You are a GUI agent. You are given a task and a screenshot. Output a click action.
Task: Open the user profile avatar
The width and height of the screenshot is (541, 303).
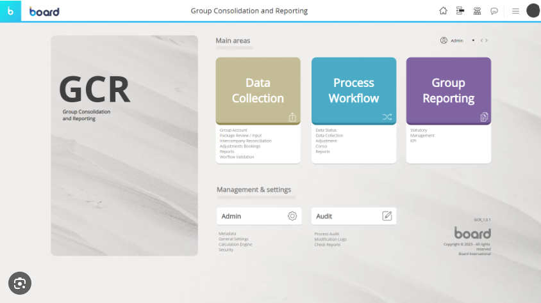coord(533,11)
